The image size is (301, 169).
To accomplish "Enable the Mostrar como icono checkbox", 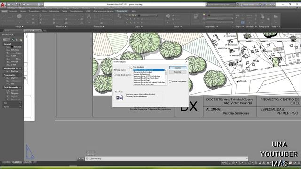I will [x=170, y=81].
